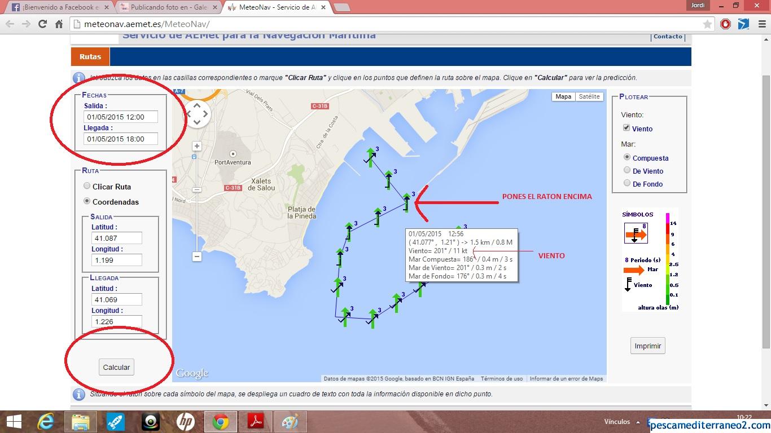Go to browser home page icon

click(x=59, y=24)
